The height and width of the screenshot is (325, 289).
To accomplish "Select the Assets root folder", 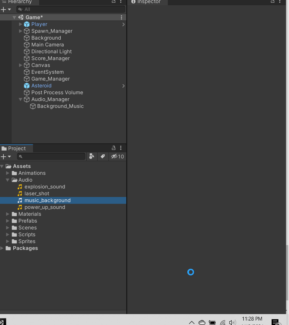I will pyautogui.click(x=22, y=166).
